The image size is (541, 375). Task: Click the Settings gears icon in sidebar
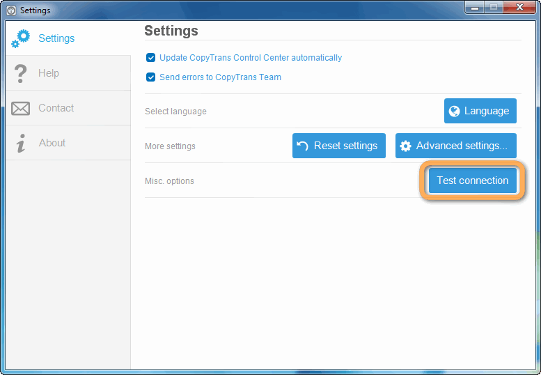point(20,38)
